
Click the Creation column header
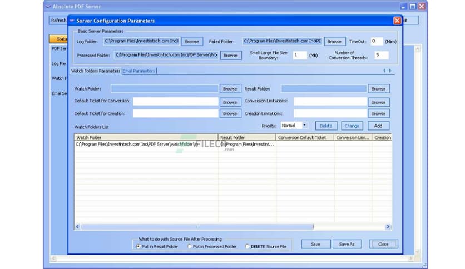point(382,137)
